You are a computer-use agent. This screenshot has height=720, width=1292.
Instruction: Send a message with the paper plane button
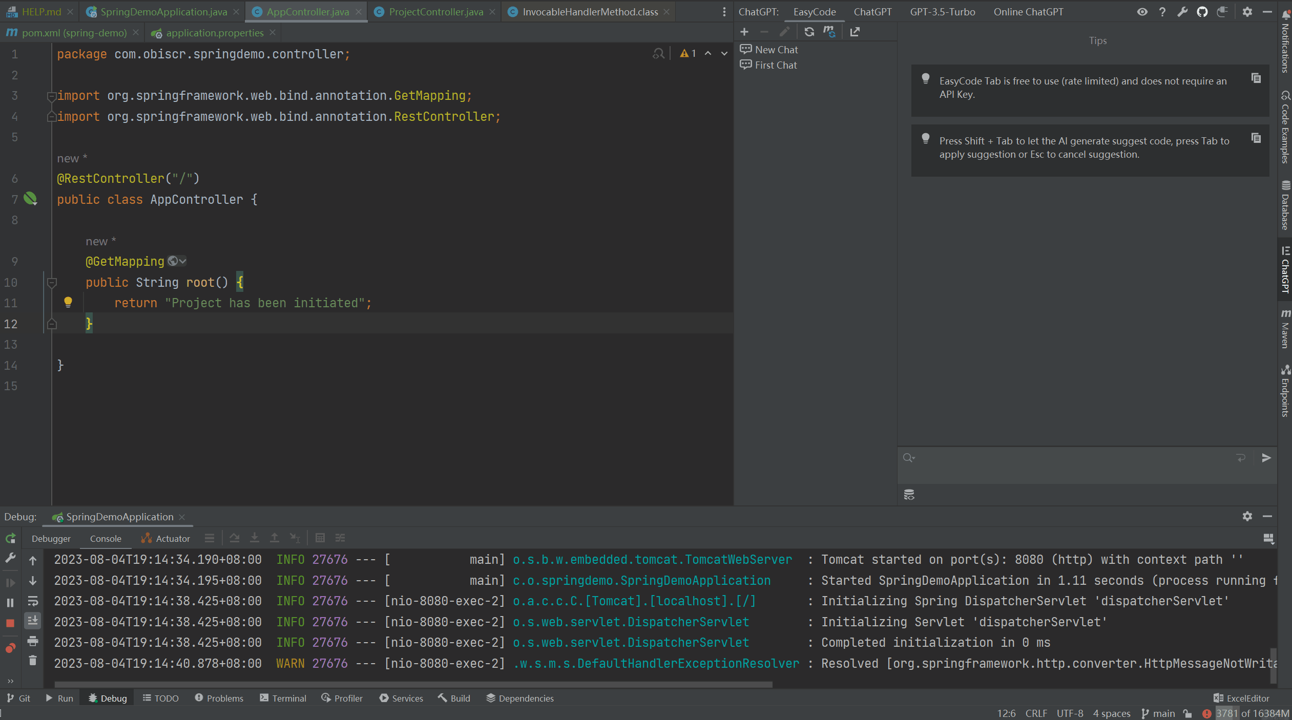tap(1266, 458)
